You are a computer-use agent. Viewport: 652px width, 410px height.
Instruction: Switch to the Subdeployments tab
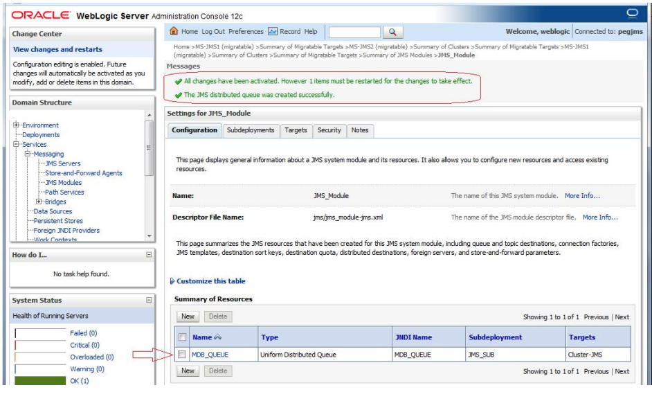251,130
